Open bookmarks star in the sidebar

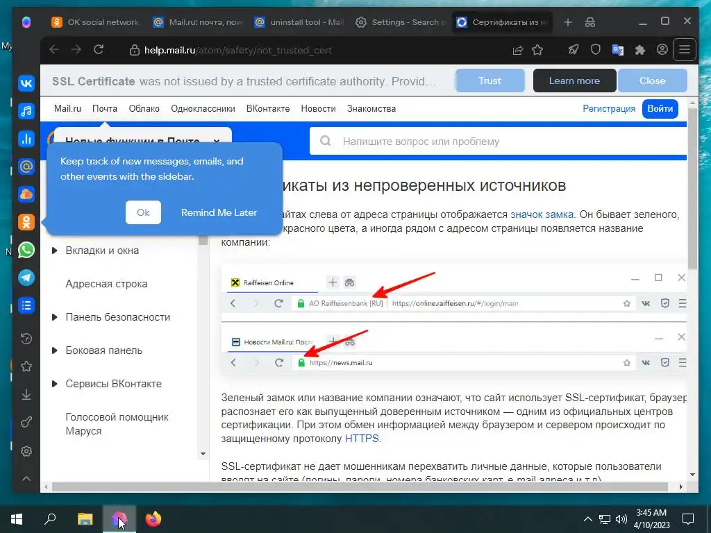(x=26, y=366)
